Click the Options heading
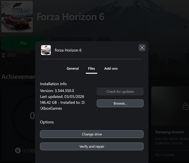This screenshot has height=163, width=189. (x=47, y=122)
